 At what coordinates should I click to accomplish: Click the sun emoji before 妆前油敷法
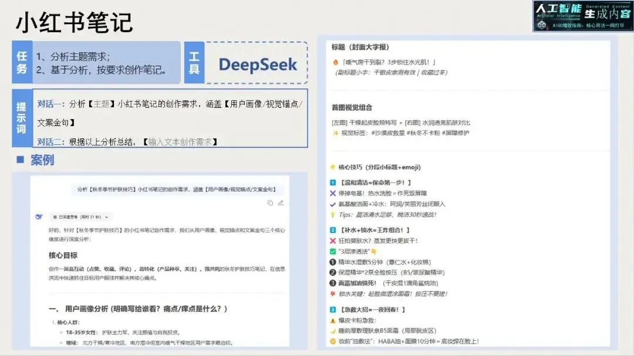pos(333,341)
